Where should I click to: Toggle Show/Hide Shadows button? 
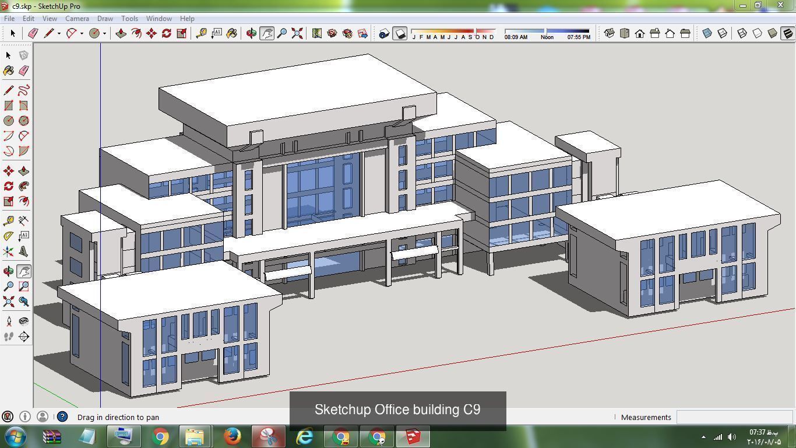click(399, 33)
